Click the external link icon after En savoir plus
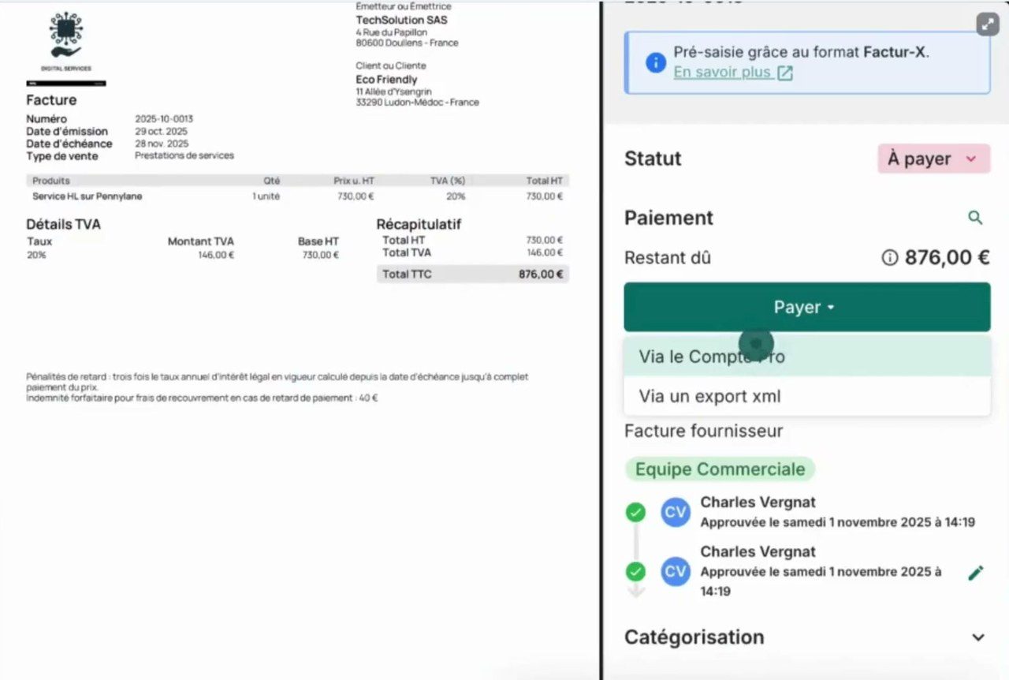Image resolution: width=1009 pixels, height=680 pixels. 785,73
